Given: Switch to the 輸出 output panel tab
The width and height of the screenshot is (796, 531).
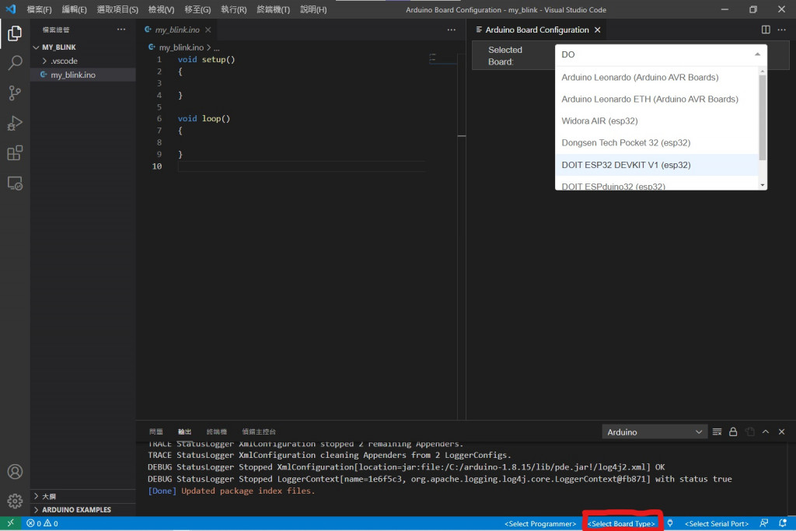Looking at the screenshot, I should pyautogui.click(x=184, y=432).
